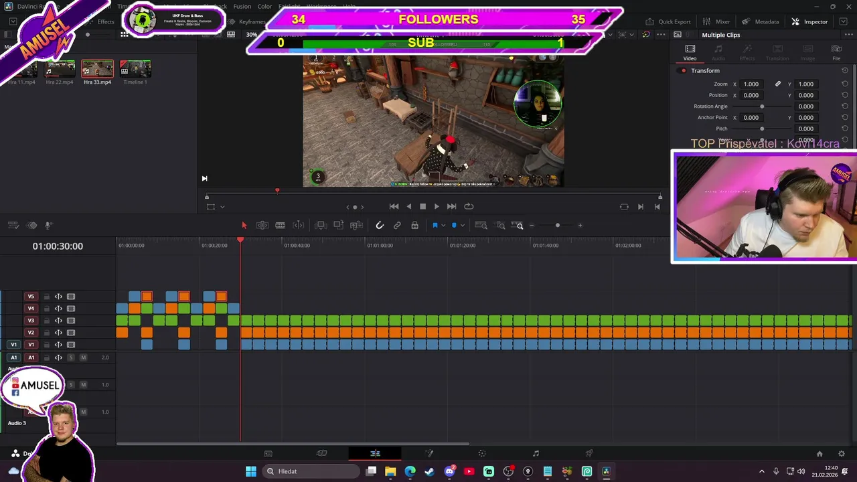
Task: Select the V5 track destination control
Action: (x=31, y=297)
